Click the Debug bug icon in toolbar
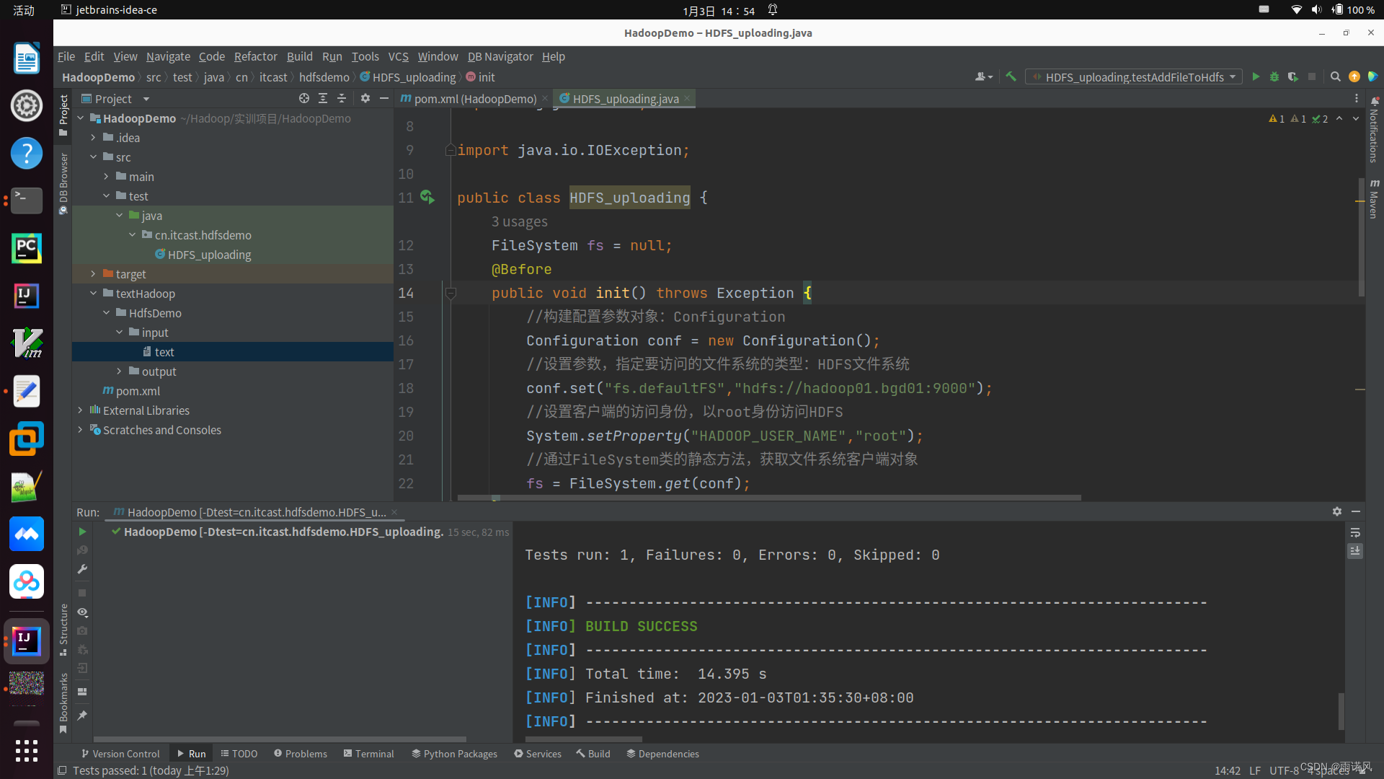Viewport: 1384px width, 779px height. tap(1274, 77)
